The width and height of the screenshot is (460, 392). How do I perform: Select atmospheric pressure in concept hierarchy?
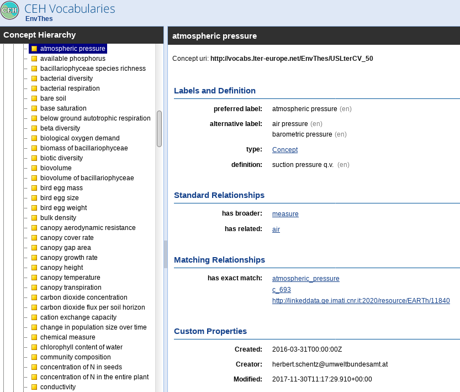72,49
